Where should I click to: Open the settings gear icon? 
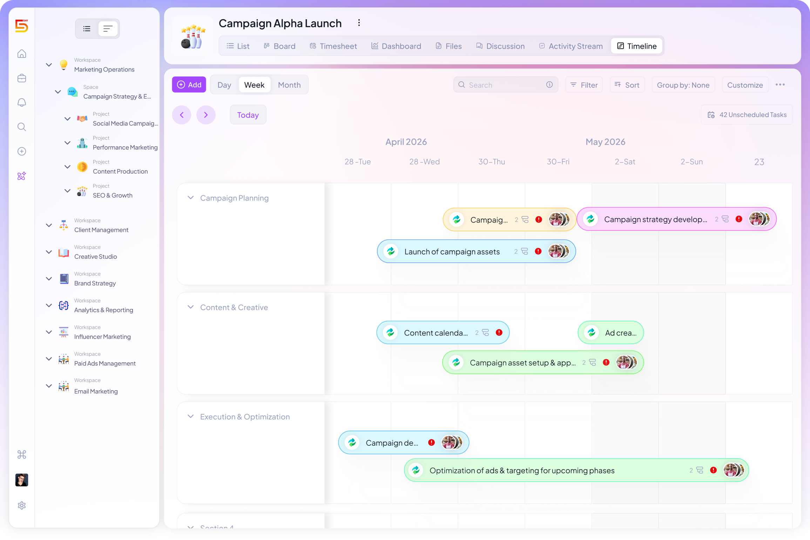[x=22, y=505]
